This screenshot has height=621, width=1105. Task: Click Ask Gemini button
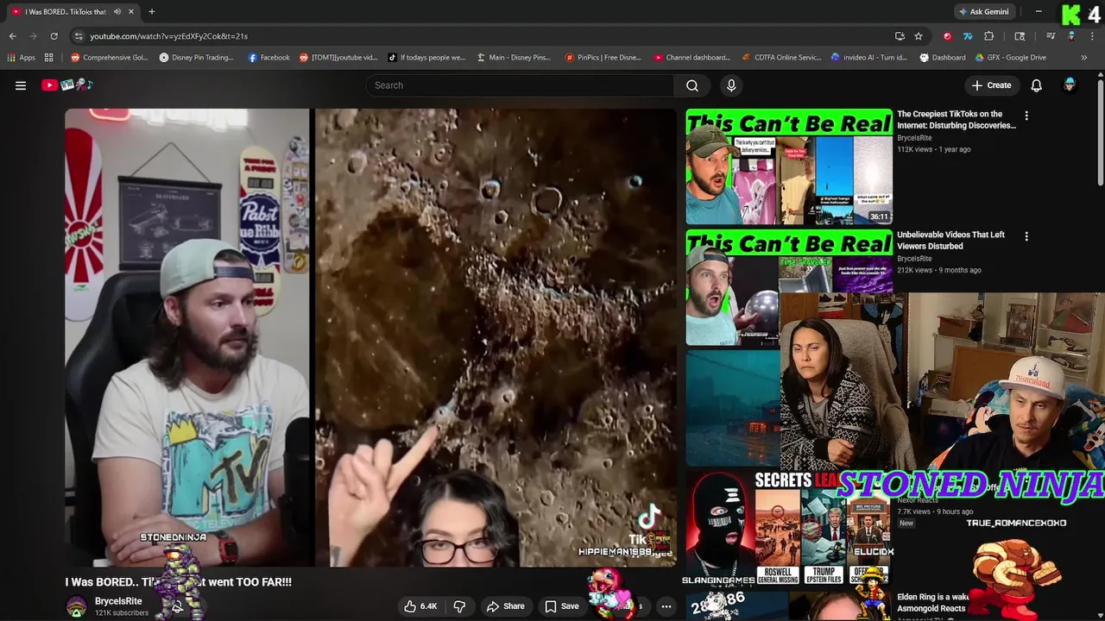tap(983, 11)
